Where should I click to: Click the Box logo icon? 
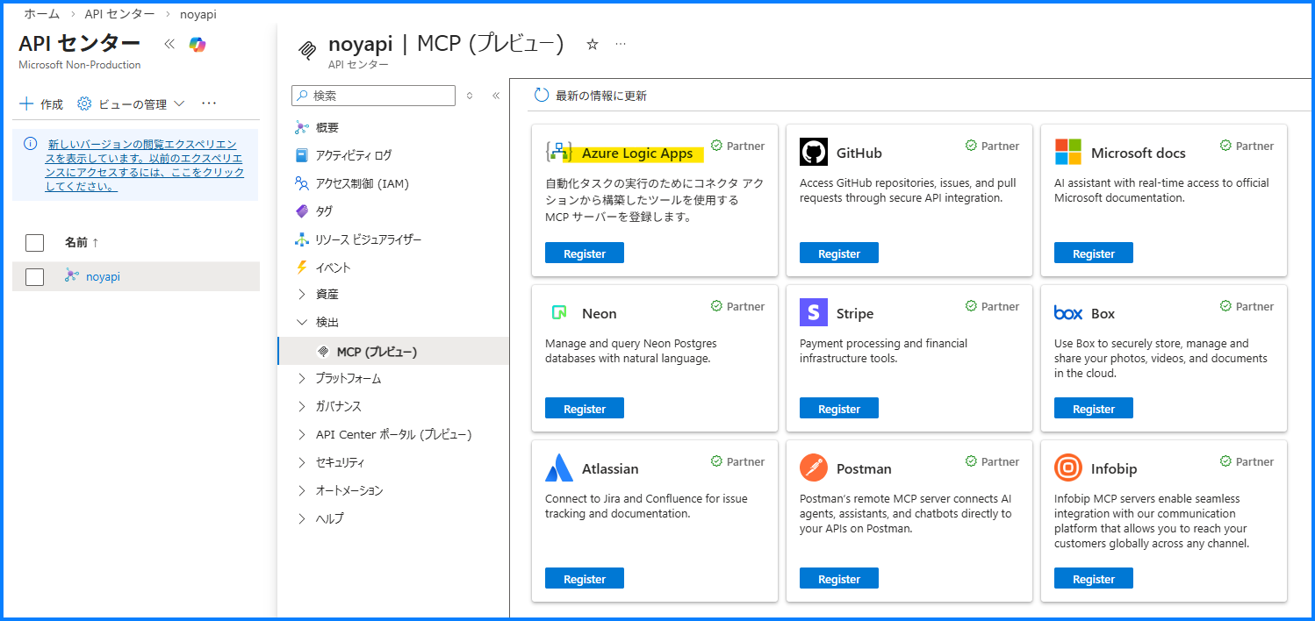(x=1068, y=313)
